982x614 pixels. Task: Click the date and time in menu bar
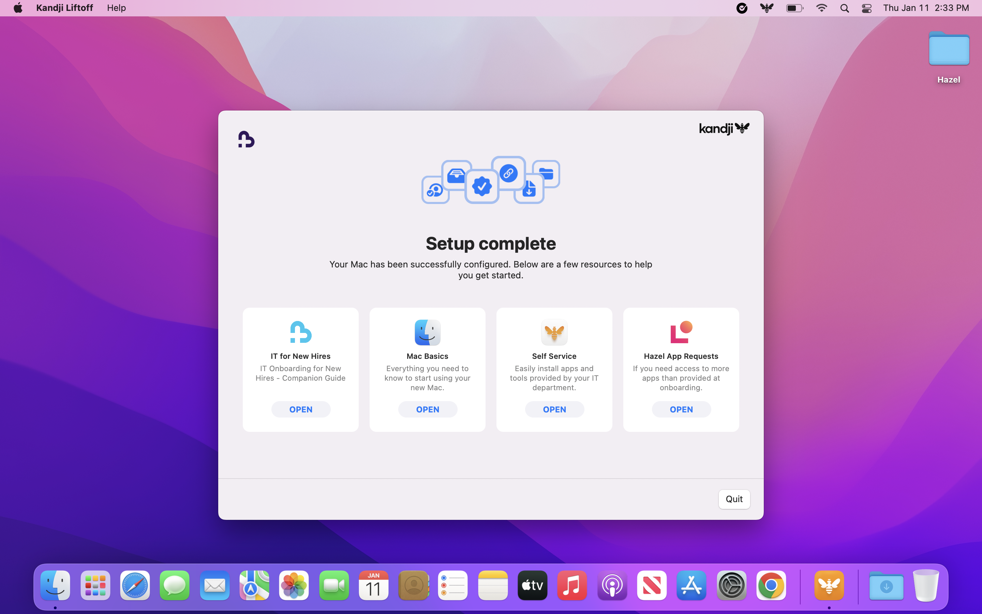pyautogui.click(x=926, y=8)
